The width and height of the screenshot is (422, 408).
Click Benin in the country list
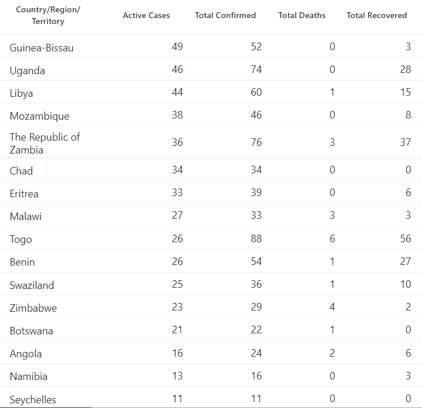[22, 262]
